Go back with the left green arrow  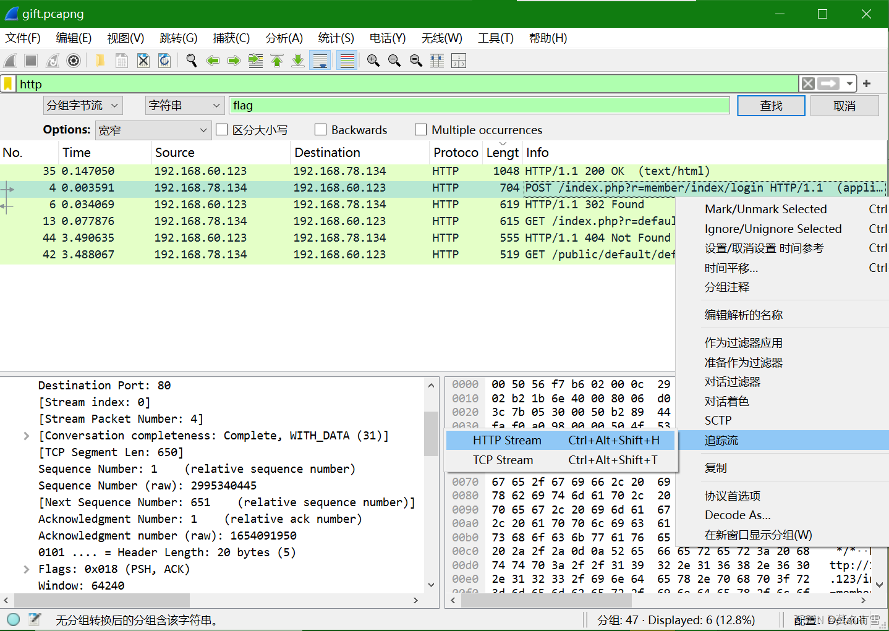pos(213,61)
